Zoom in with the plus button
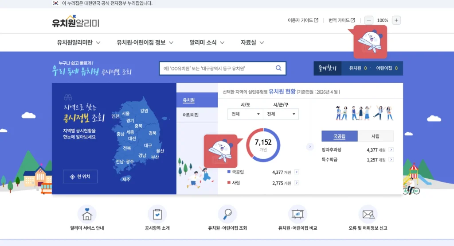 click(396, 20)
